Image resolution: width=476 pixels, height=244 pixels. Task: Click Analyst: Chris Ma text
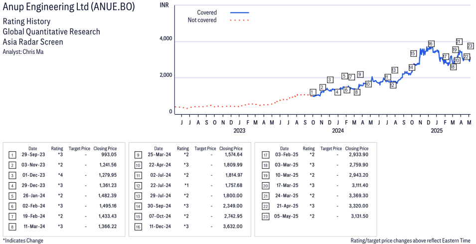coord(23,52)
